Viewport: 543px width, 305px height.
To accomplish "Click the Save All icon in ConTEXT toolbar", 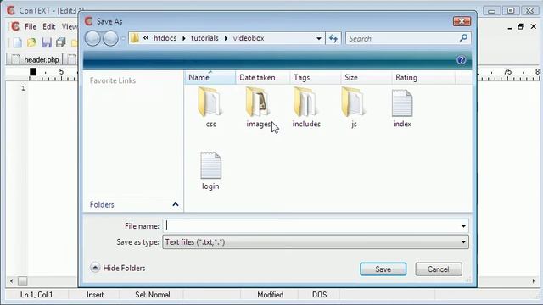I will tap(61, 42).
